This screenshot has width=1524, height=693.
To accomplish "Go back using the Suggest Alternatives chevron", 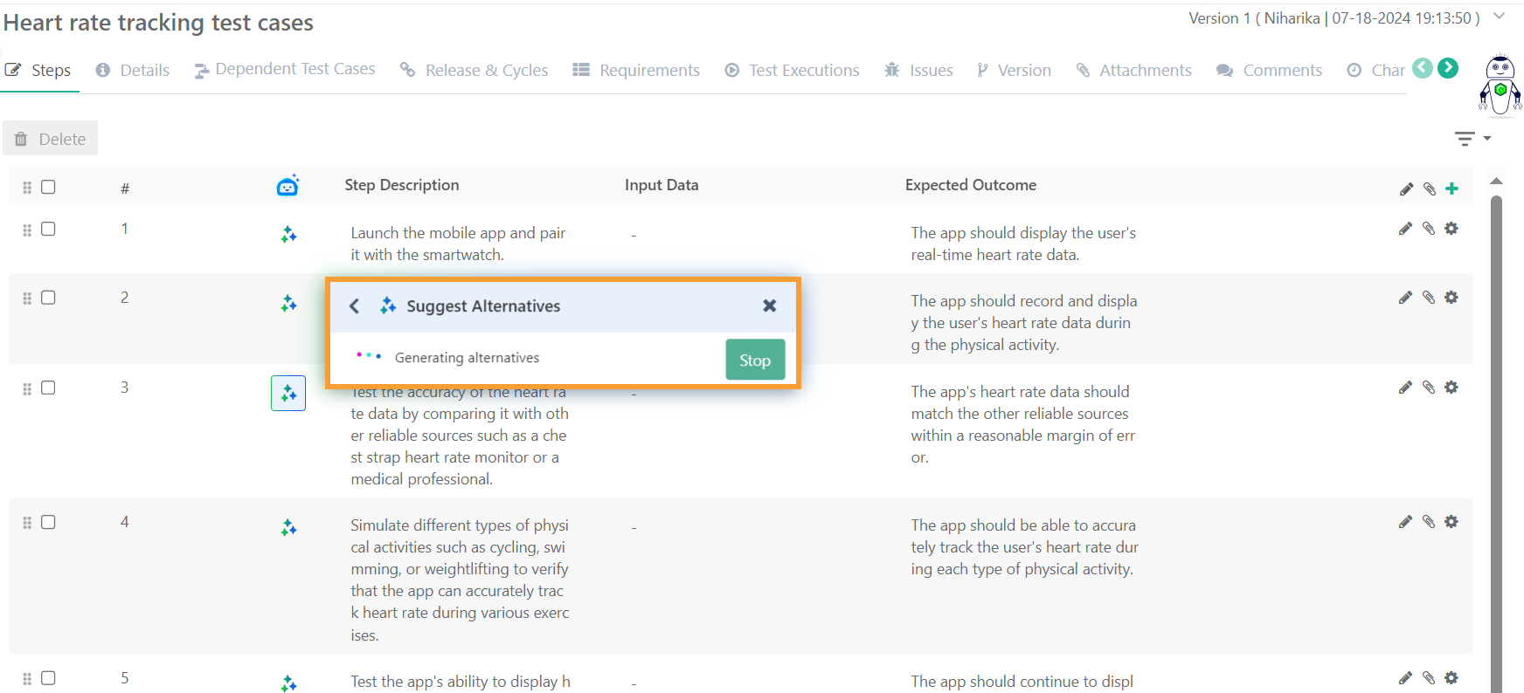I will [354, 306].
